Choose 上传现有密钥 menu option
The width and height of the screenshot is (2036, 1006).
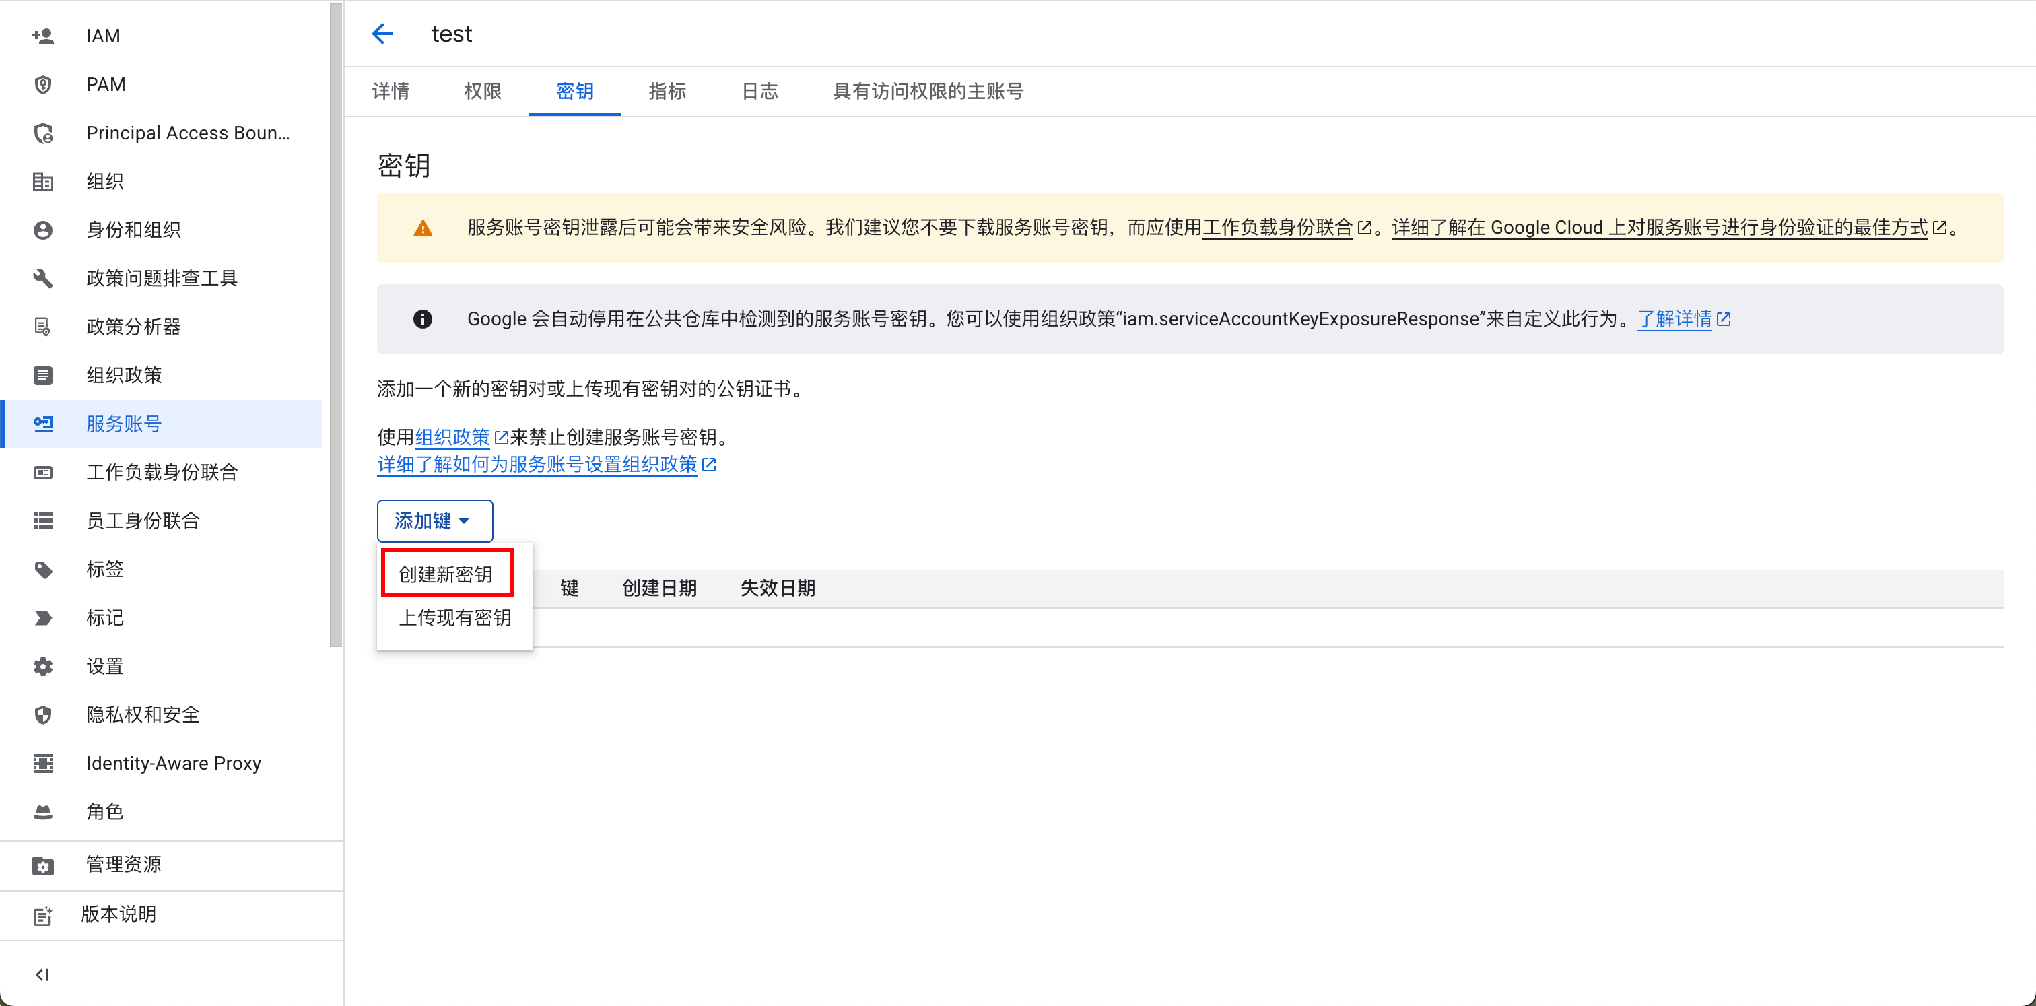(454, 618)
